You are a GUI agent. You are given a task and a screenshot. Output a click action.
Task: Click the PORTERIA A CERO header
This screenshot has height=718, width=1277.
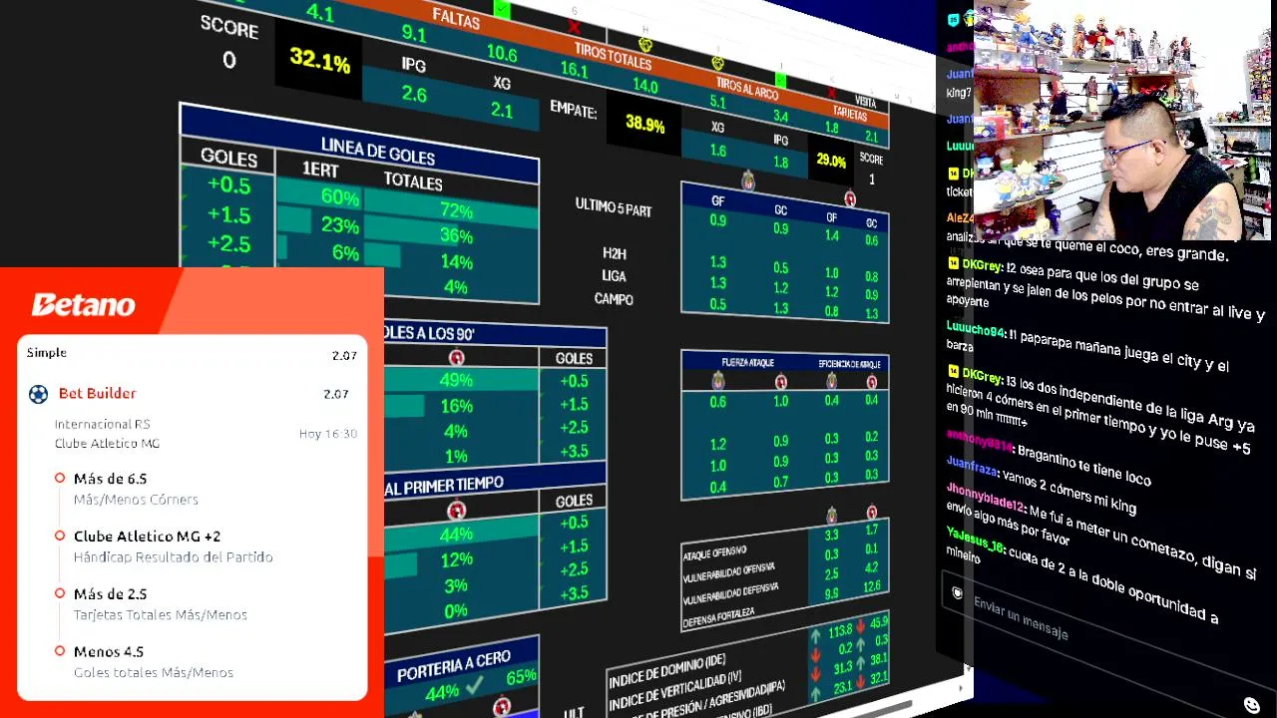click(x=453, y=666)
